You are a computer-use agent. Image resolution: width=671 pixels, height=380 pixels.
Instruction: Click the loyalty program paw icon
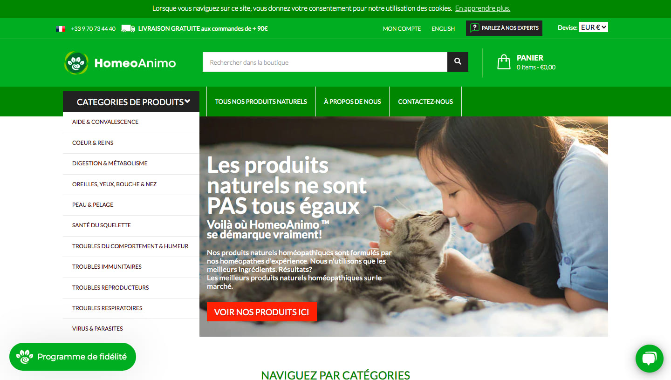click(25, 357)
